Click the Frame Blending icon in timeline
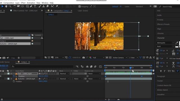The height and width of the screenshot is (101, 180). (x=91, y=66)
